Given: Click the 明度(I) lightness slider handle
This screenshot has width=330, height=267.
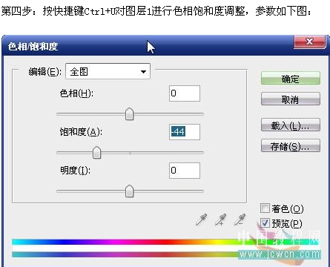Looking at the screenshot, I should click(129, 191).
